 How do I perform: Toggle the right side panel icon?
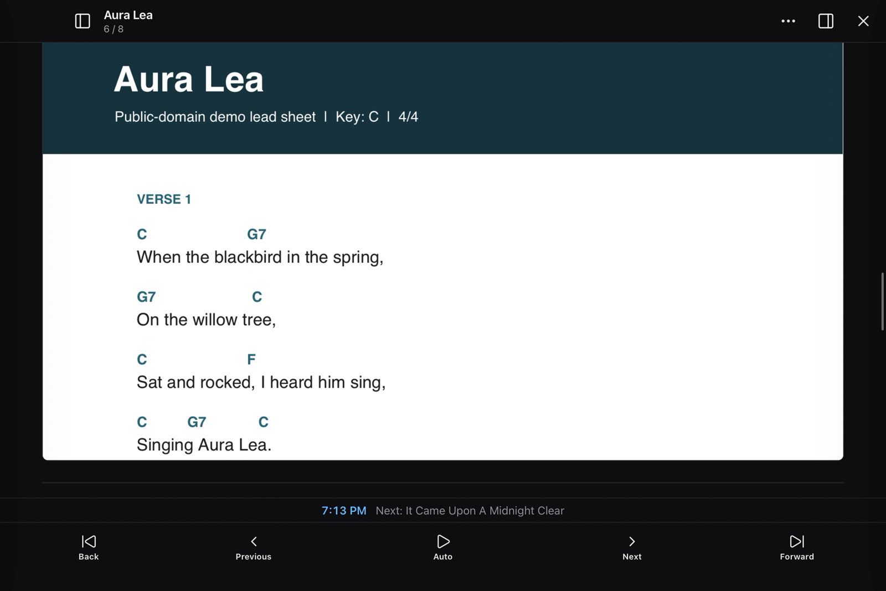pyautogui.click(x=826, y=21)
